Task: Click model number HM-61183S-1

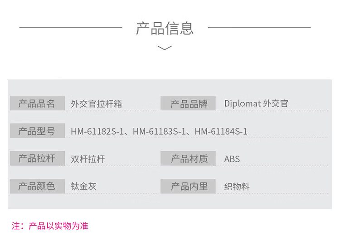Action: click(160, 132)
